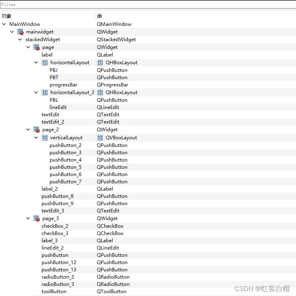Select the label_2 object
The width and height of the screenshot is (296, 296).
(x=50, y=189)
